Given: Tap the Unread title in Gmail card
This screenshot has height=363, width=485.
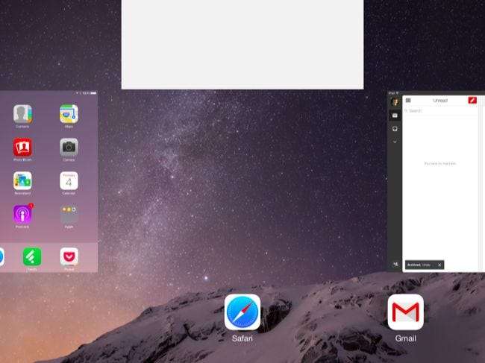Looking at the screenshot, I should [x=440, y=101].
